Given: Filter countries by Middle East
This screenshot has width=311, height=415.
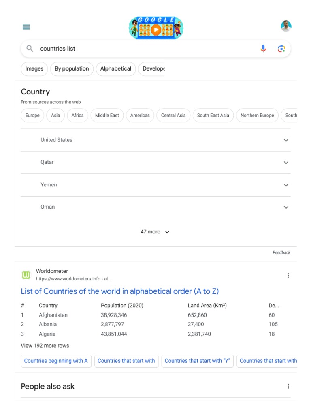Looking at the screenshot, I should pos(107,116).
